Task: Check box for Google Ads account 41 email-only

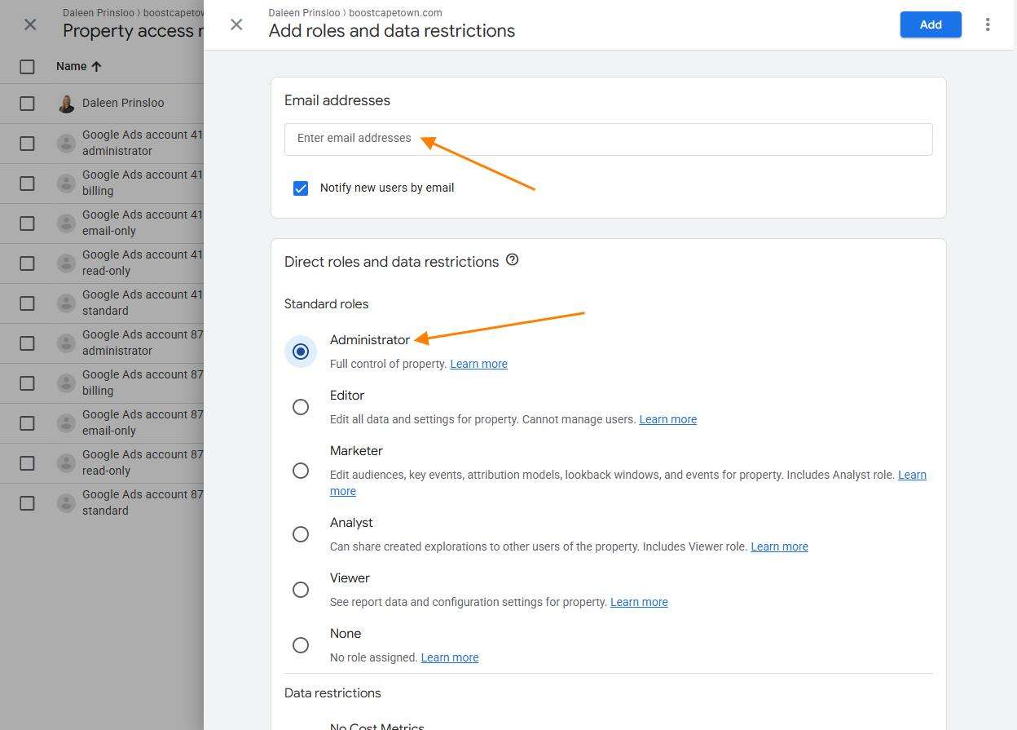Action: pos(27,223)
